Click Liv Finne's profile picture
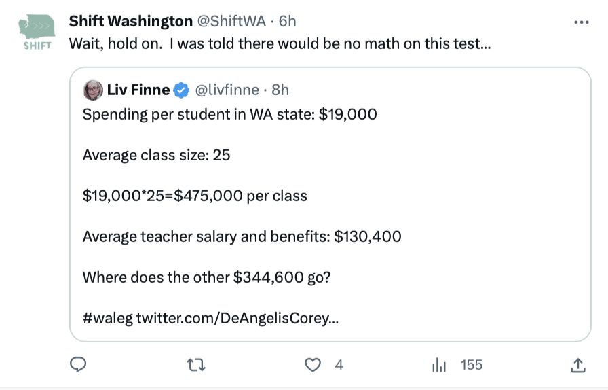608x390 pixels. 93,90
